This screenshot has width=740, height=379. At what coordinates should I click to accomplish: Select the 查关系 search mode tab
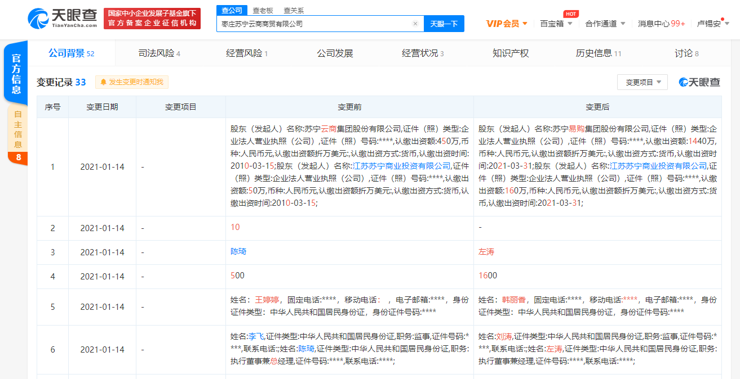[x=294, y=10]
